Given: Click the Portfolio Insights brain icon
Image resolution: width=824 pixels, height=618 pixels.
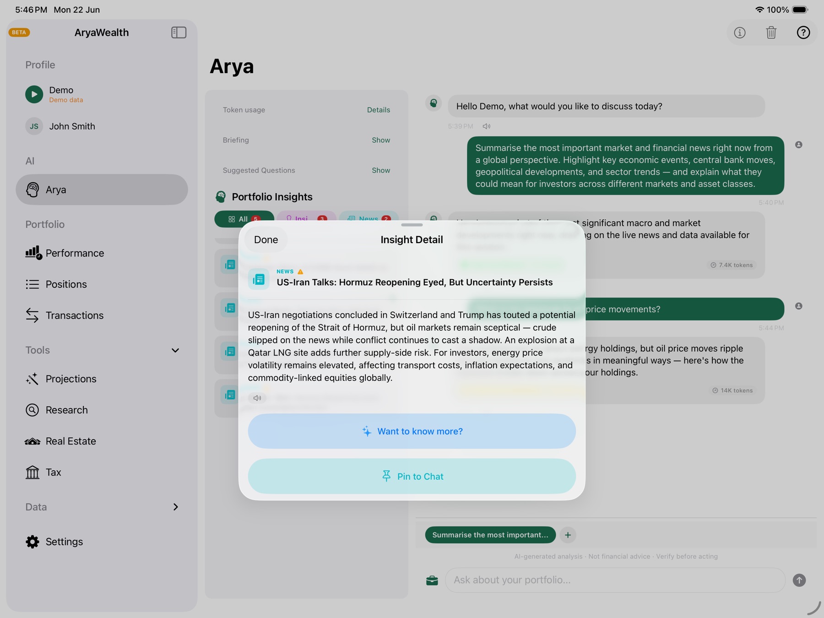Looking at the screenshot, I should (221, 197).
